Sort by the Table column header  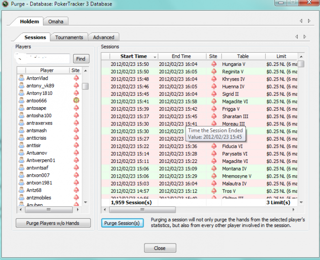[x=243, y=56]
